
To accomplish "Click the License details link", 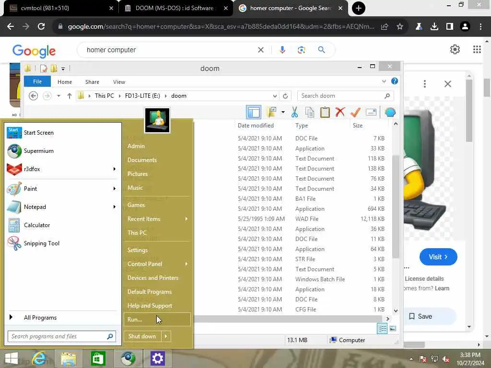I will (424, 279).
